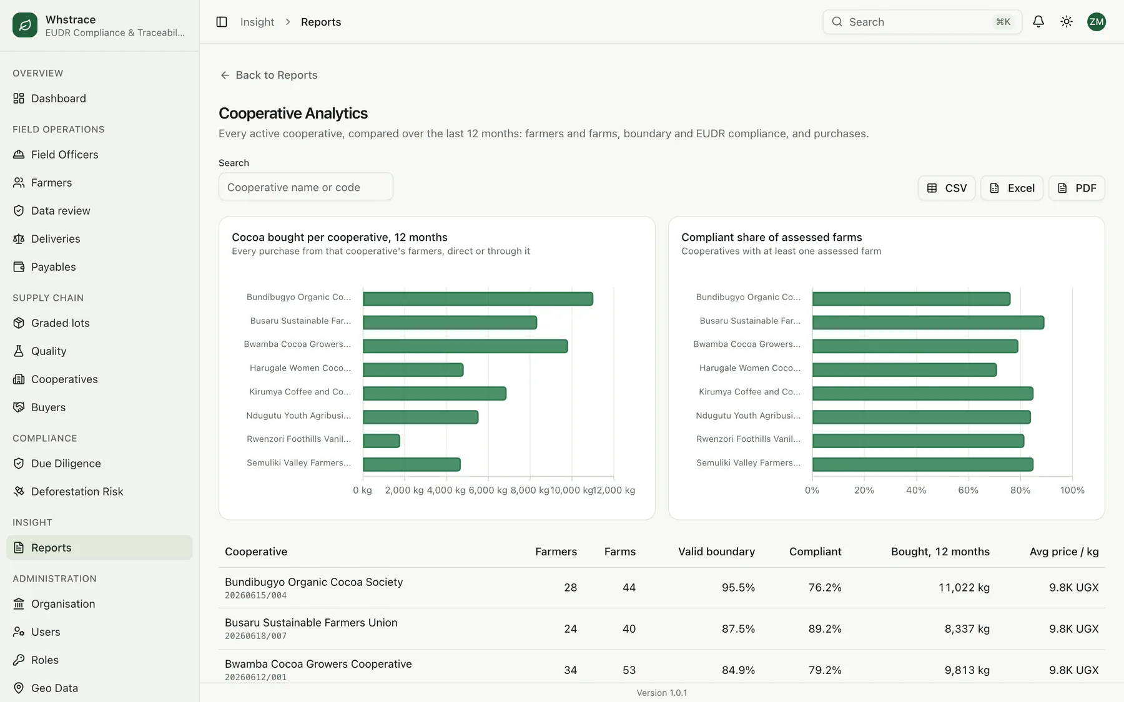Viewport: 1124px width, 702px height.
Task: Select Bundibugyo Organic Cocoa Society row name
Action: (x=313, y=582)
